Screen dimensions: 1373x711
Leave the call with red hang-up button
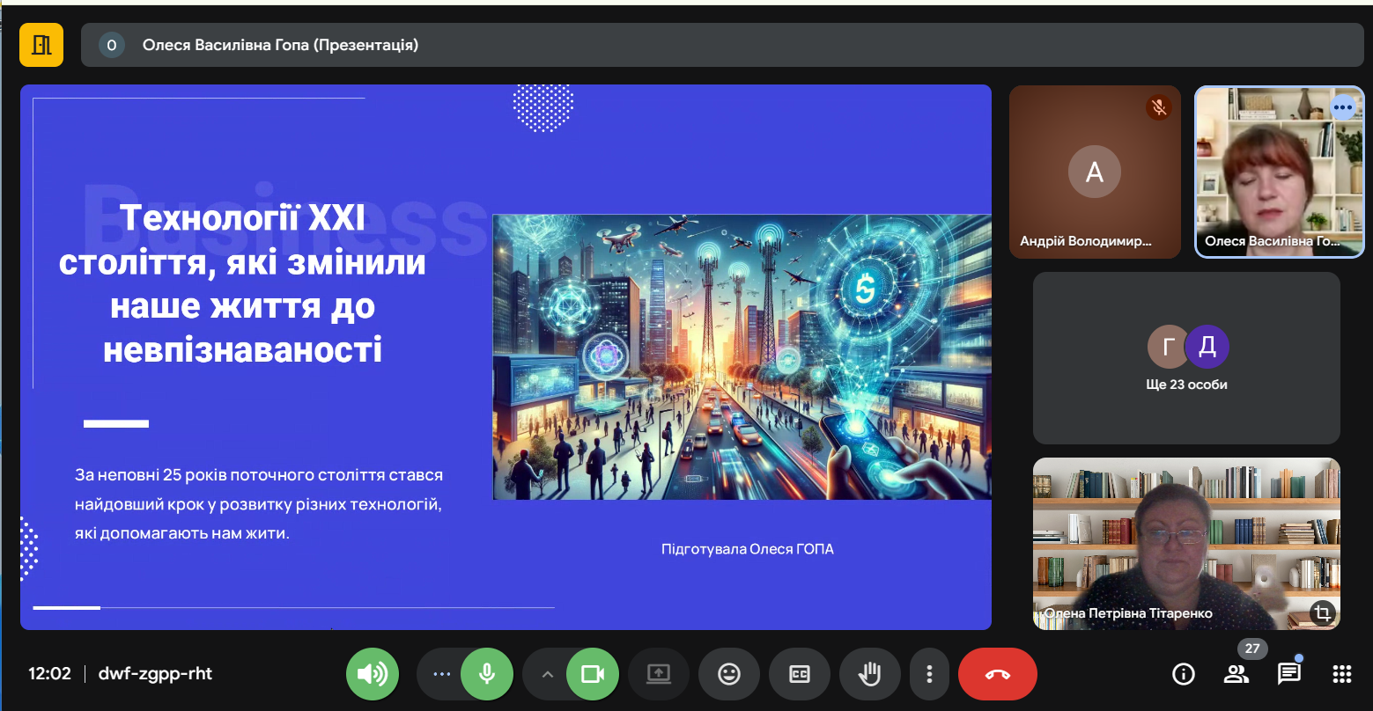point(997,674)
